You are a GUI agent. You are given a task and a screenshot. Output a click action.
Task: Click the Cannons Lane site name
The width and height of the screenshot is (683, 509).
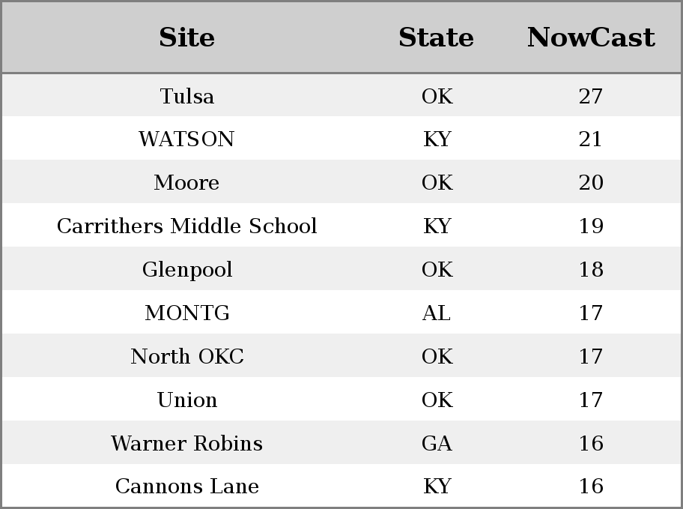(x=187, y=486)
